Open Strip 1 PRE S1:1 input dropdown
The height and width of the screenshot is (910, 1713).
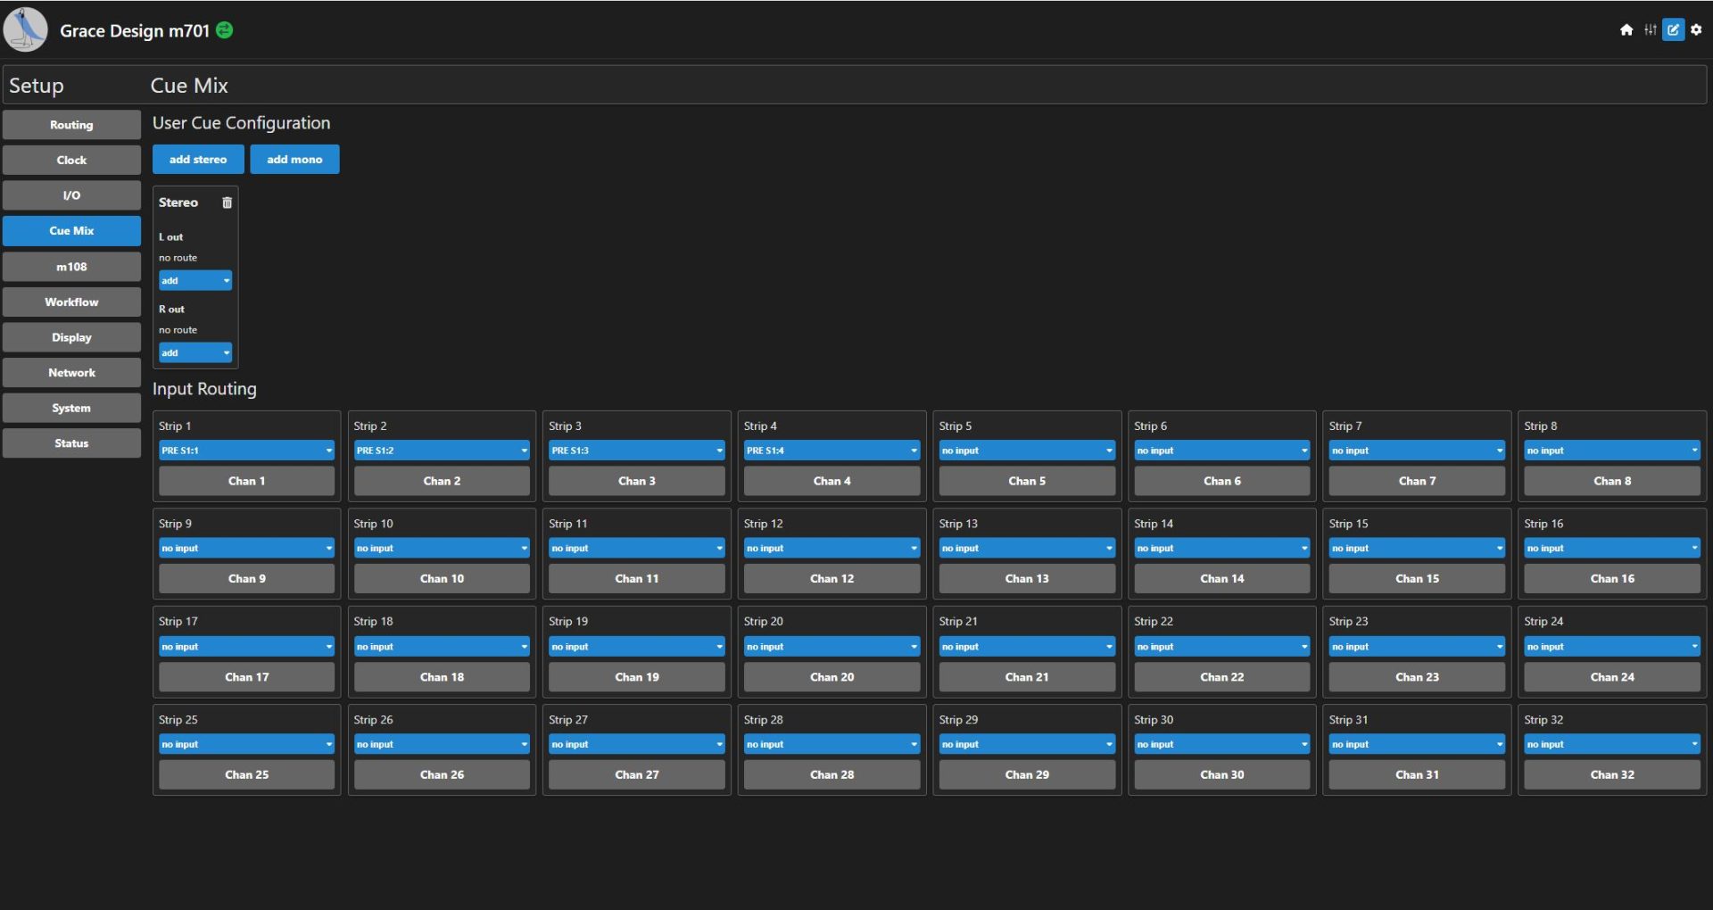pos(246,451)
